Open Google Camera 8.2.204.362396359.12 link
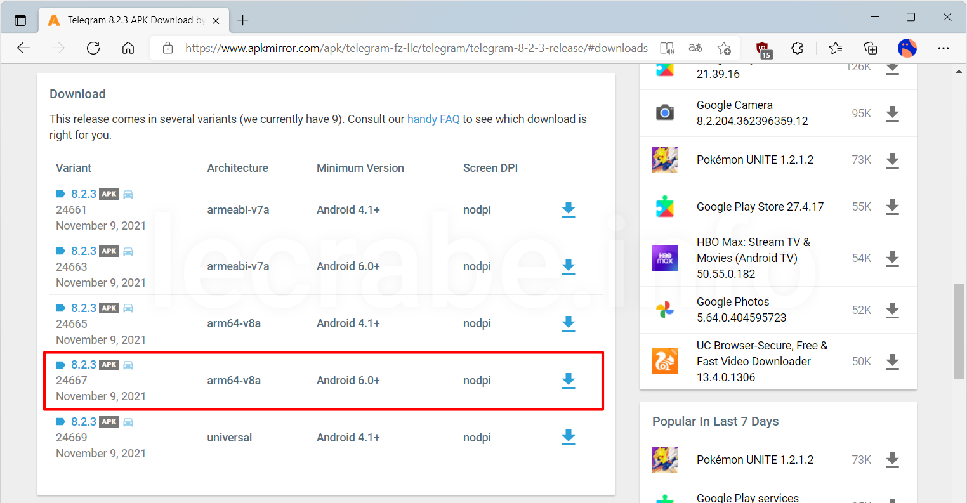967x503 pixels. pyautogui.click(x=752, y=113)
